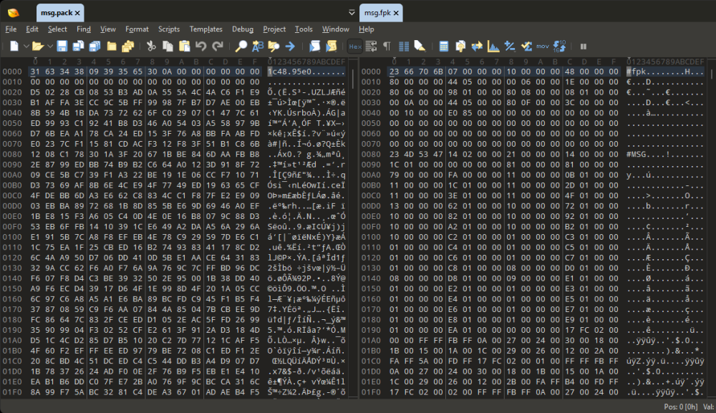Screen dimensions: 716x413
Task: Open the Calculator tool
Action: click(x=443, y=46)
